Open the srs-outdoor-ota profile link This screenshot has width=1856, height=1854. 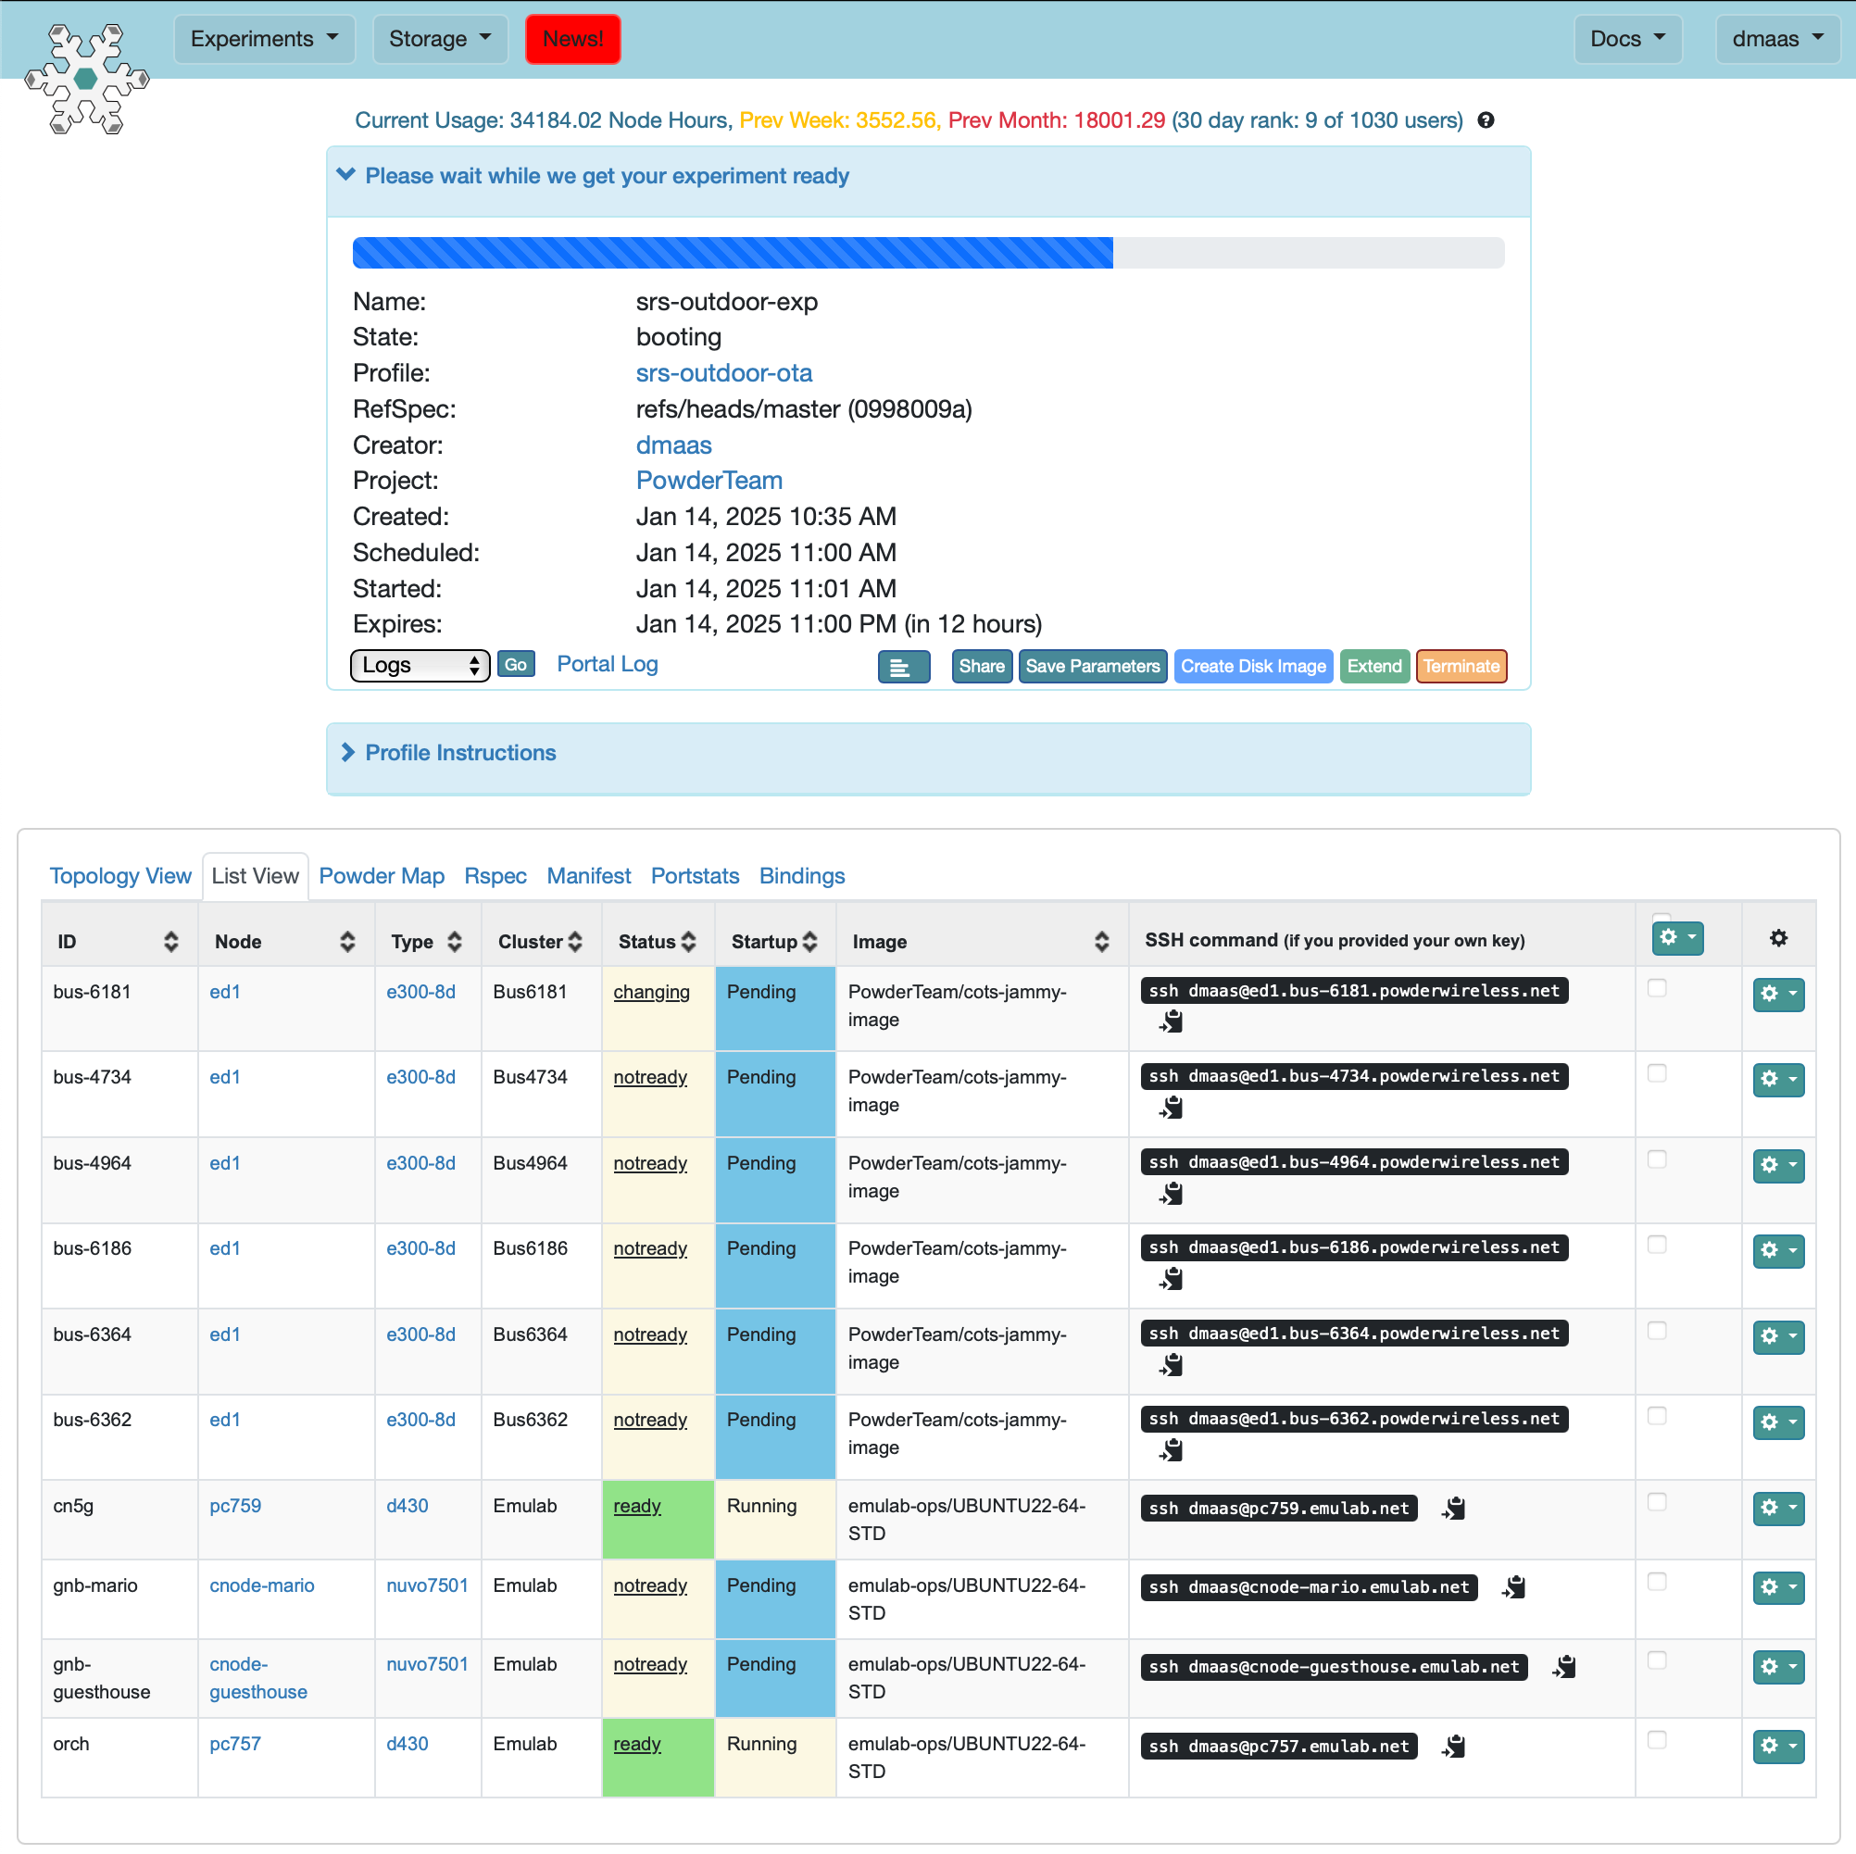click(723, 372)
